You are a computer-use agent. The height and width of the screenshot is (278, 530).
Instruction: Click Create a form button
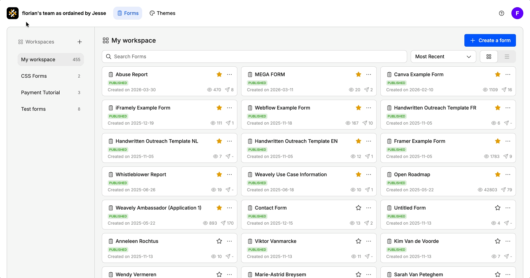click(490, 40)
